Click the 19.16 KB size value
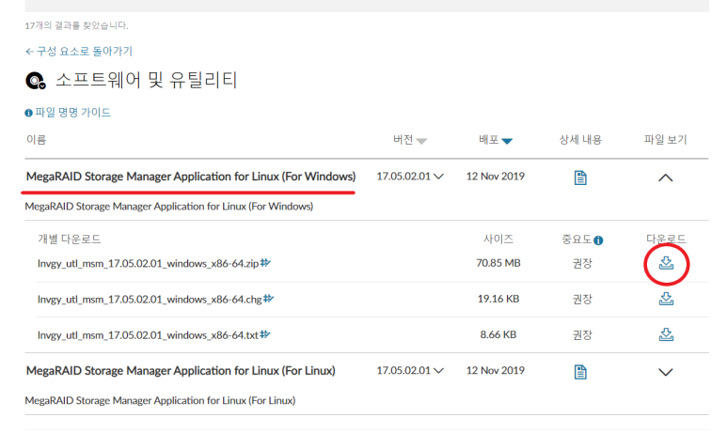The height and width of the screenshot is (433, 727). [x=498, y=299]
